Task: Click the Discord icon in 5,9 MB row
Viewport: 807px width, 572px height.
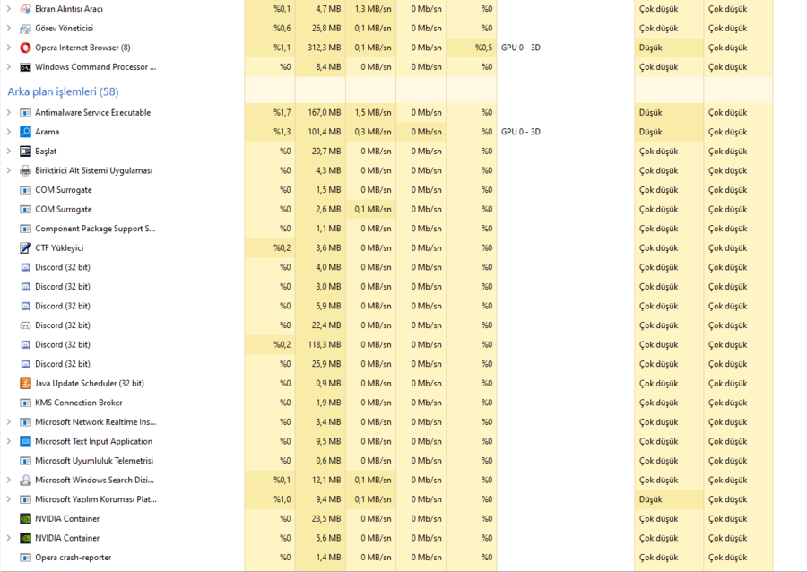Action: click(25, 306)
